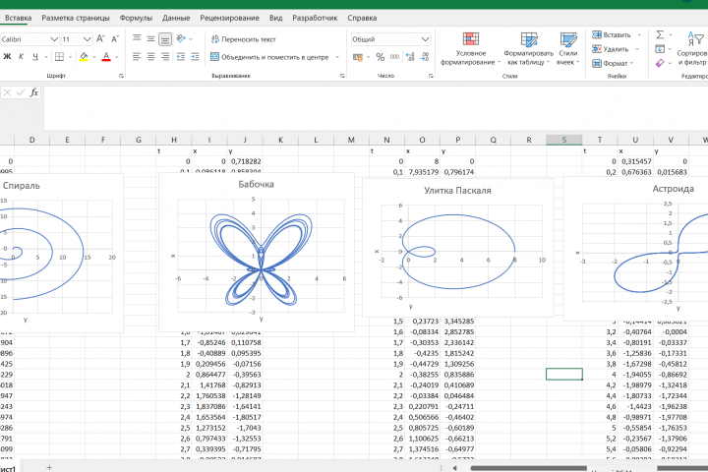Open Alignment group dialog launcher

[342, 76]
